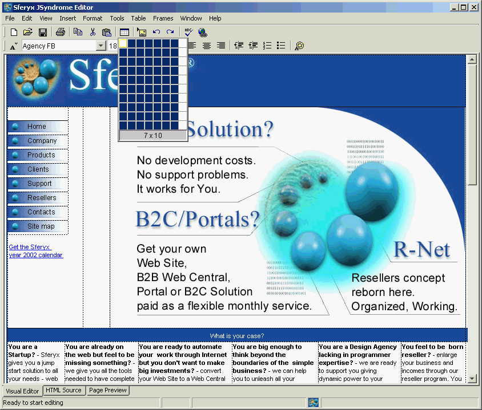Open the Tools menu
Image resolution: width=482 pixels, height=410 pixels.
click(117, 18)
